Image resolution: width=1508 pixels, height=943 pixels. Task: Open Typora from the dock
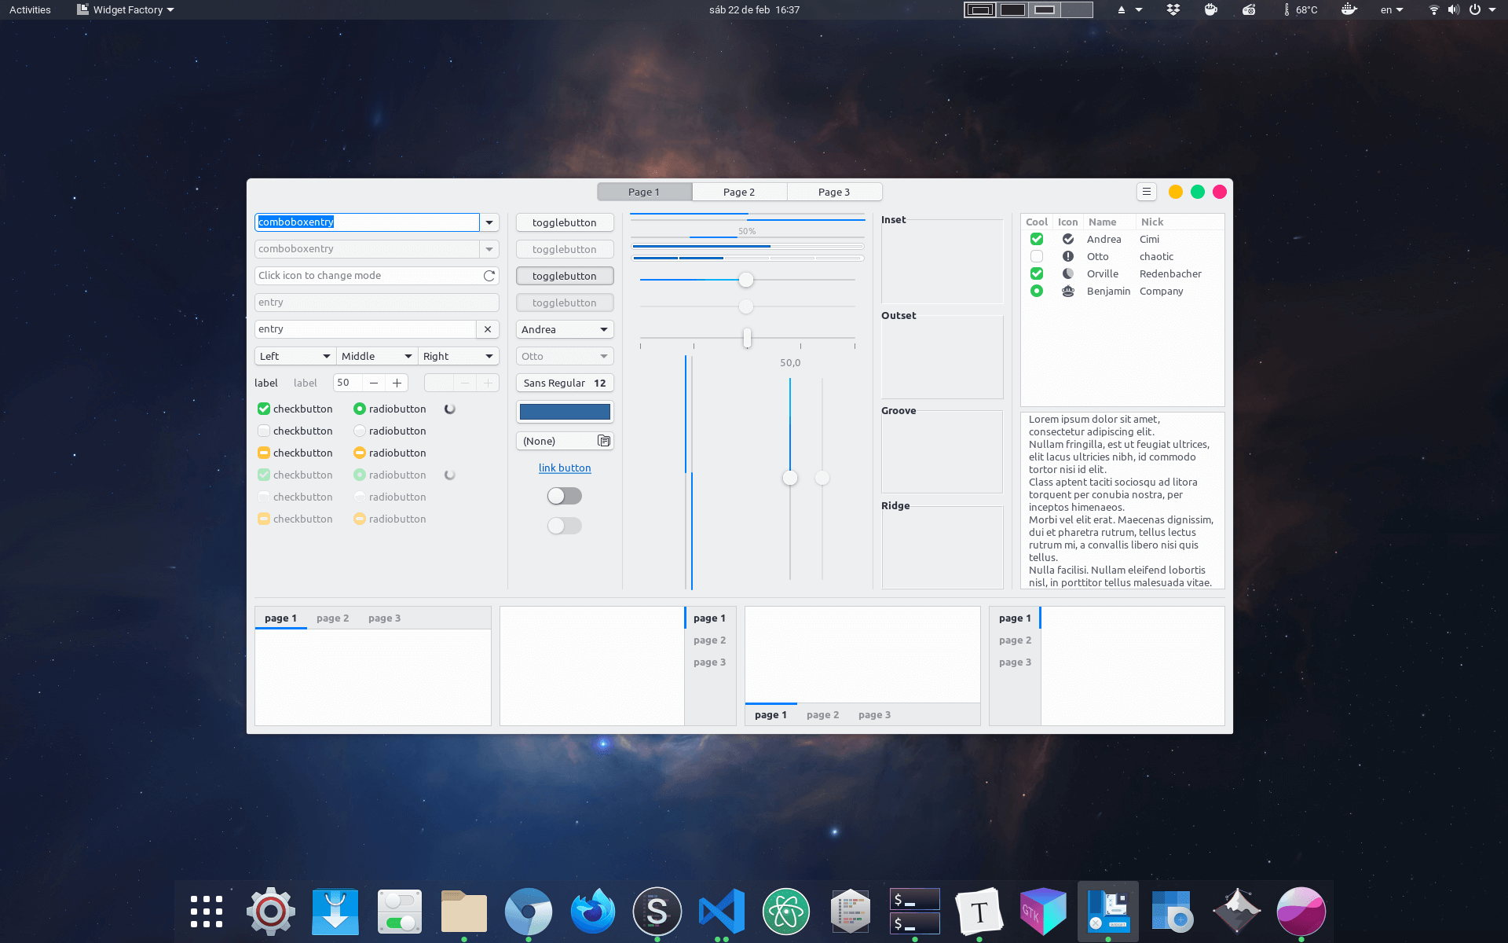pyautogui.click(x=979, y=912)
